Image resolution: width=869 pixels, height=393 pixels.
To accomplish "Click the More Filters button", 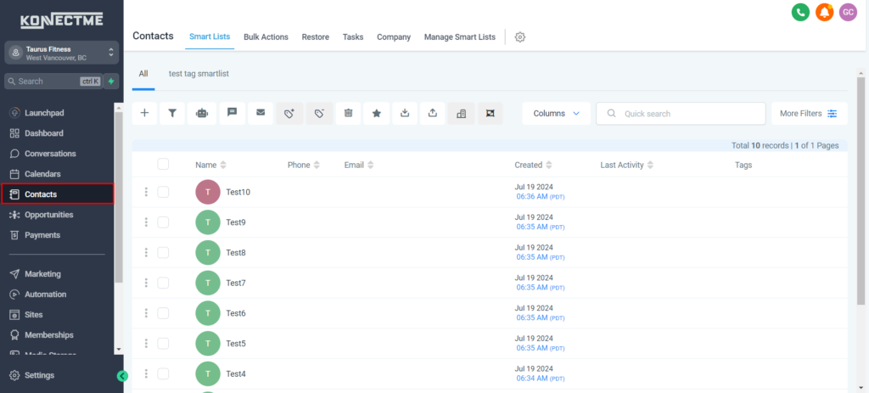I will pos(808,113).
